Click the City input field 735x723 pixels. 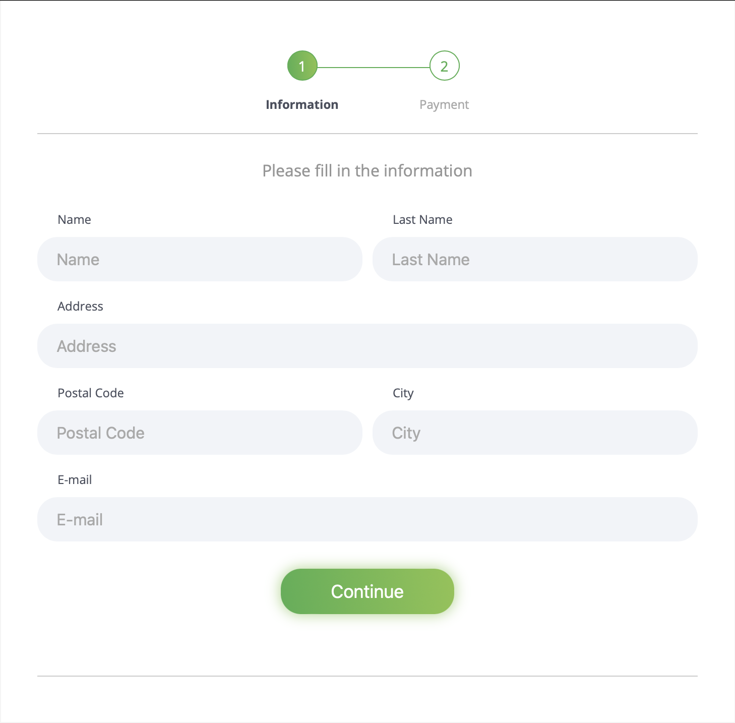coord(535,433)
